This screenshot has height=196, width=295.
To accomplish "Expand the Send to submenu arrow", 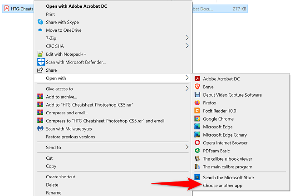I will pyautogui.click(x=187, y=147).
